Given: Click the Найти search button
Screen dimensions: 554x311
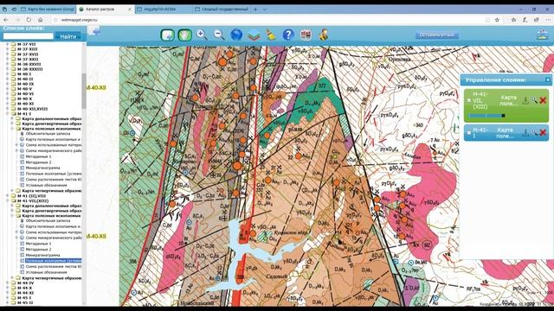Looking at the screenshot, I should point(68,36).
